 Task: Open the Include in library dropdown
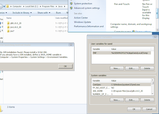22,13
